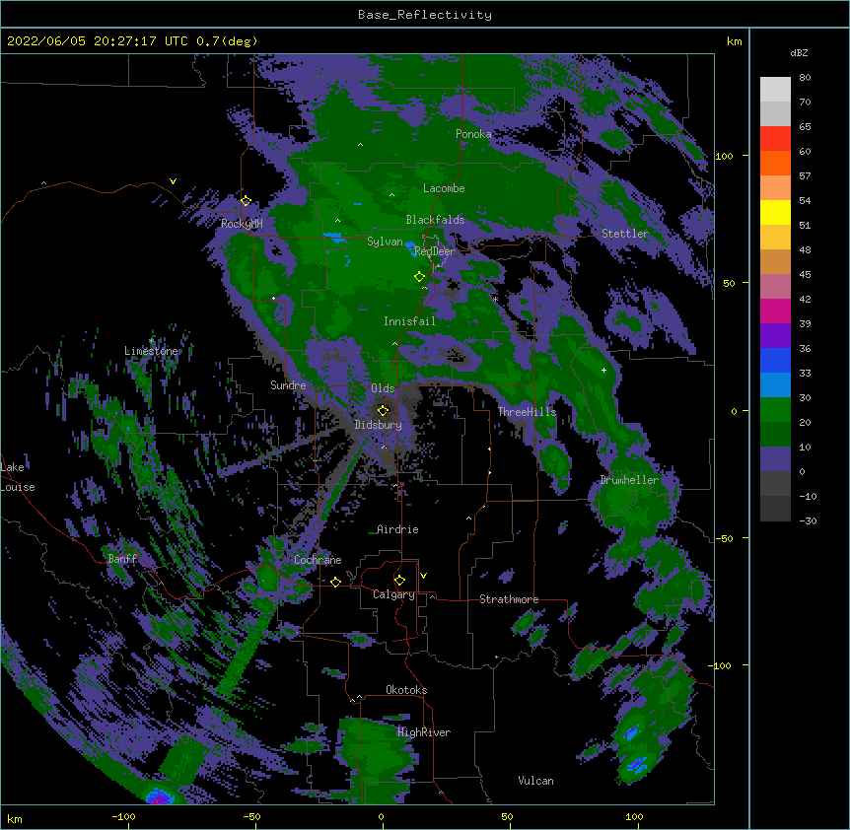
Task: Click the Lacombe city label
Action: click(x=444, y=188)
